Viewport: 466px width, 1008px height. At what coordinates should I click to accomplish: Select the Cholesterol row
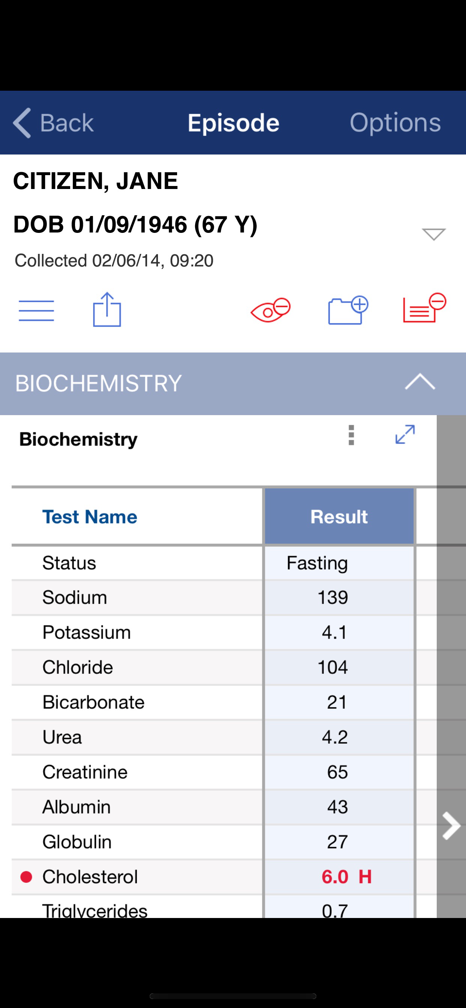coord(213,877)
